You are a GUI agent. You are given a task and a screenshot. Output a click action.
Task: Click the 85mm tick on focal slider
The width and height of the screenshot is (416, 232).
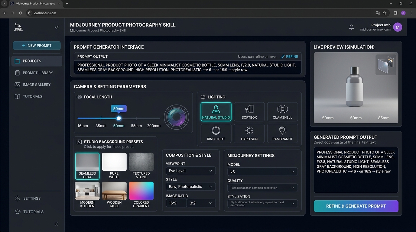click(136, 118)
